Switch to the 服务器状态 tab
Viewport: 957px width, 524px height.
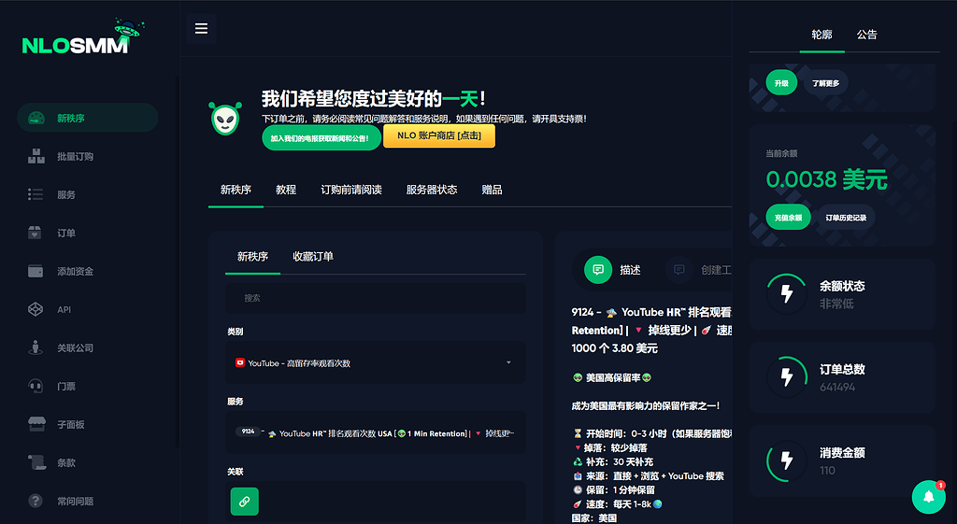coord(432,190)
